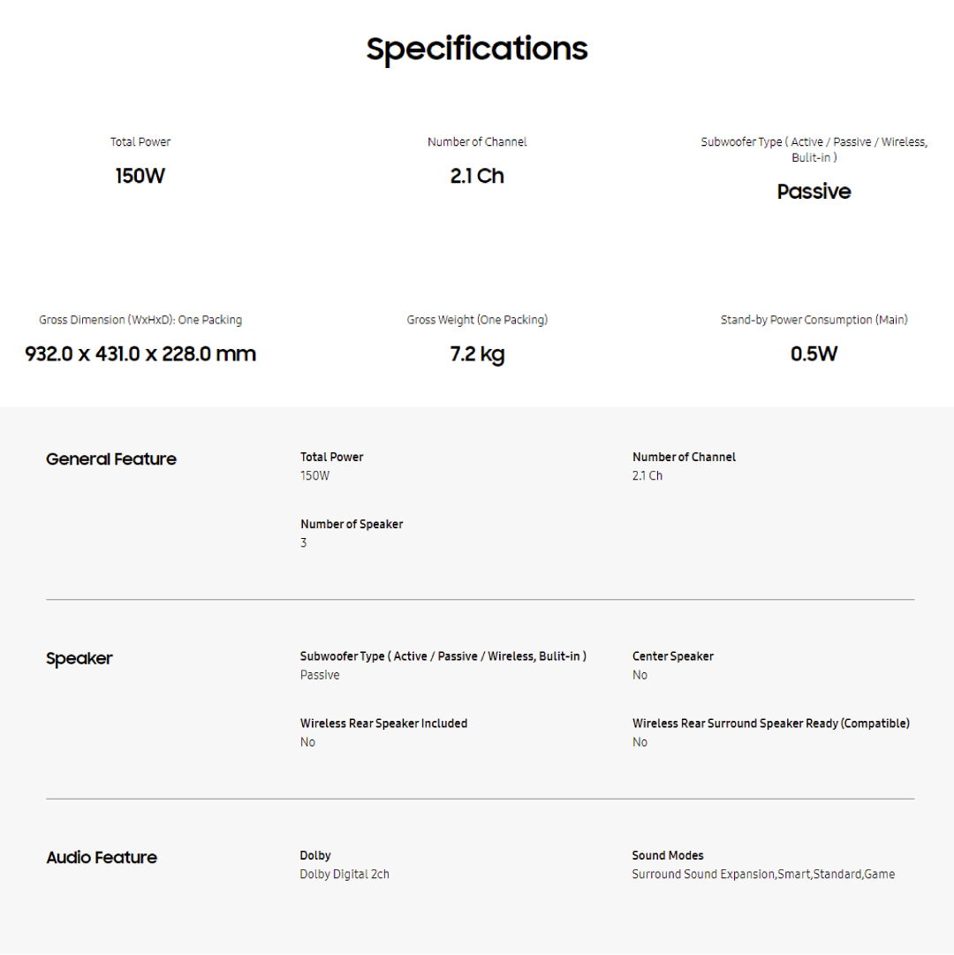Click the Gross Dimension (WxHxD): One Packing label
Image resolution: width=954 pixels, height=955 pixels.
pos(140,320)
